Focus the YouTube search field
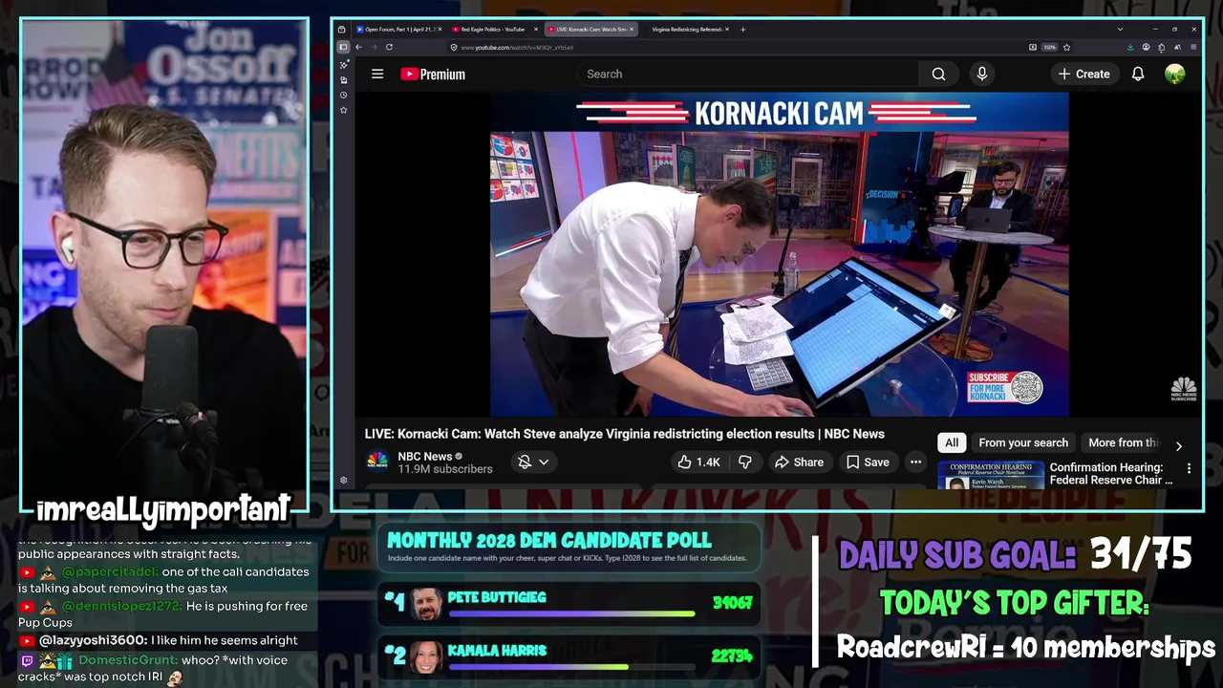 748,74
